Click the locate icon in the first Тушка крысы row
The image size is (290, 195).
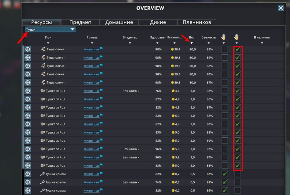click(28, 174)
